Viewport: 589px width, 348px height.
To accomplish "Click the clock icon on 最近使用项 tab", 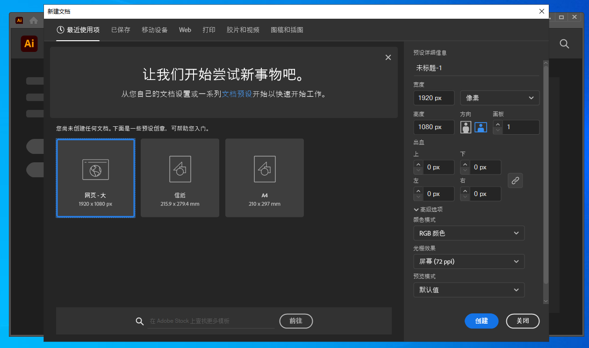I will (60, 30).
